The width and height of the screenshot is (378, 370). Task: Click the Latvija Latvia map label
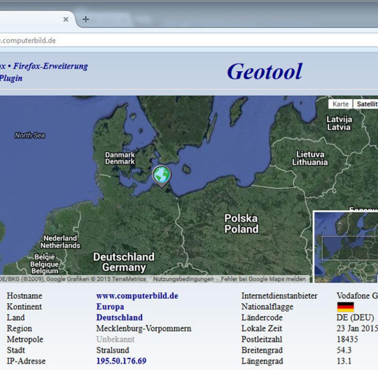(x=339, y=123)
